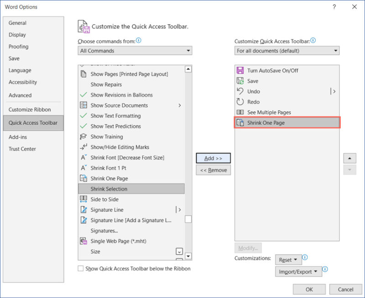This screenshot has height=298, width=365.
Task: Click the Side to Side page icon
Action: [84, 199]
